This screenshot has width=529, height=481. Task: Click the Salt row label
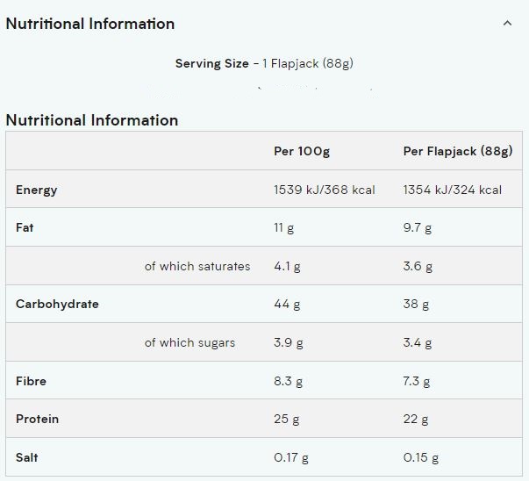click(x=27, y=457)
